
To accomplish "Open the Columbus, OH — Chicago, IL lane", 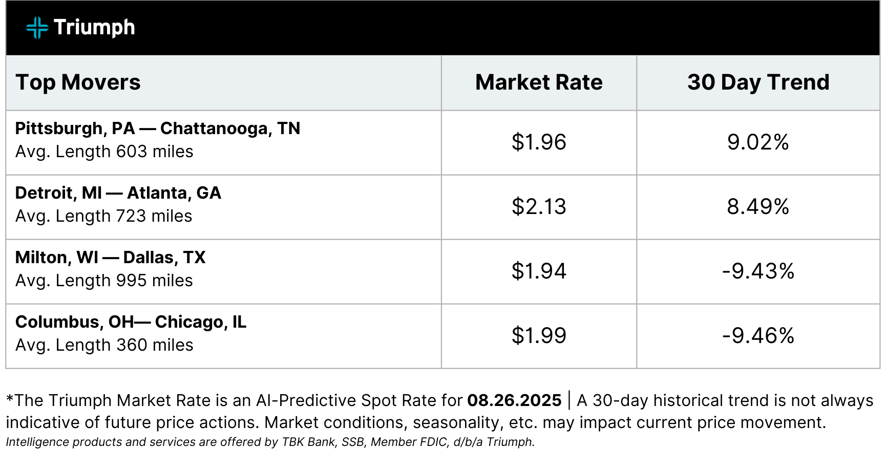I will pos(131,322).
